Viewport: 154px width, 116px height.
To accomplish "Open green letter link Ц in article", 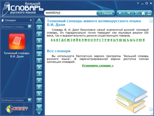I will [x=114, y=40].
